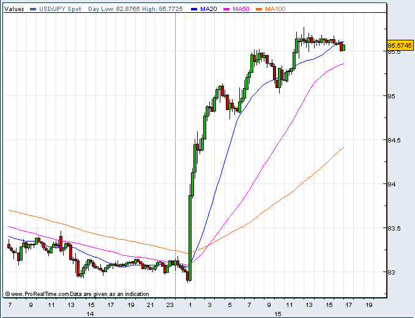Image resolution: width=415 pixels, height=318 pixels.
Task: Click the vertical day separator line marker
Action: click(175, 155)
